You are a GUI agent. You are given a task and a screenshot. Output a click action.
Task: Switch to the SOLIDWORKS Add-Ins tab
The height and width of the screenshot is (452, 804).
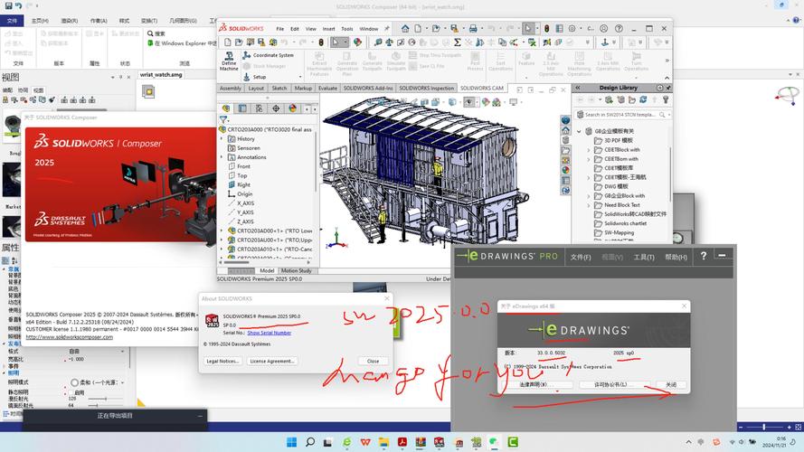click(368, 89)
